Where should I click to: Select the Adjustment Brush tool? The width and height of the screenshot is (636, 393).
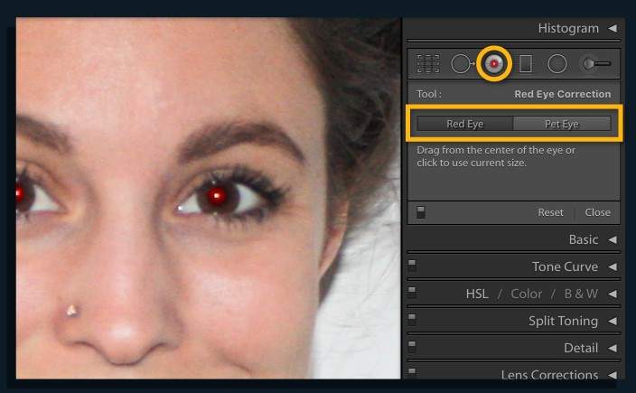coord(596,63)
